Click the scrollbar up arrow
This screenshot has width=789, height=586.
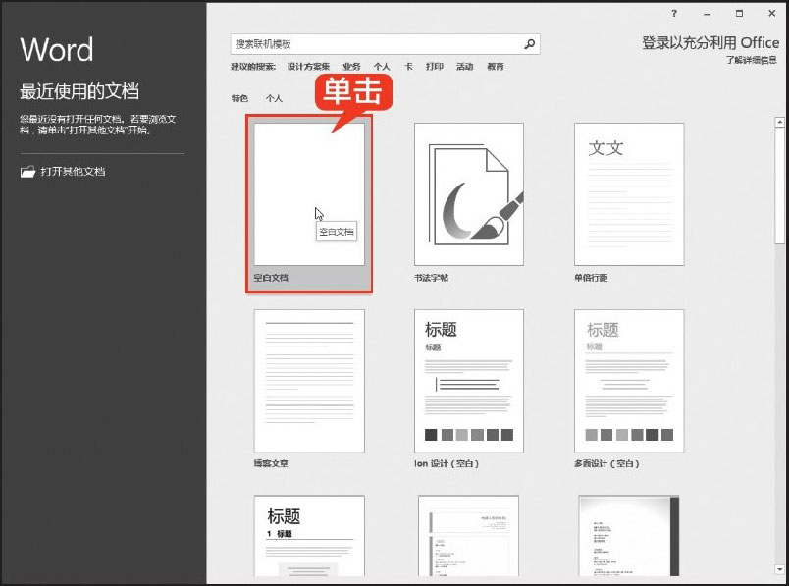tap(779, 122)
